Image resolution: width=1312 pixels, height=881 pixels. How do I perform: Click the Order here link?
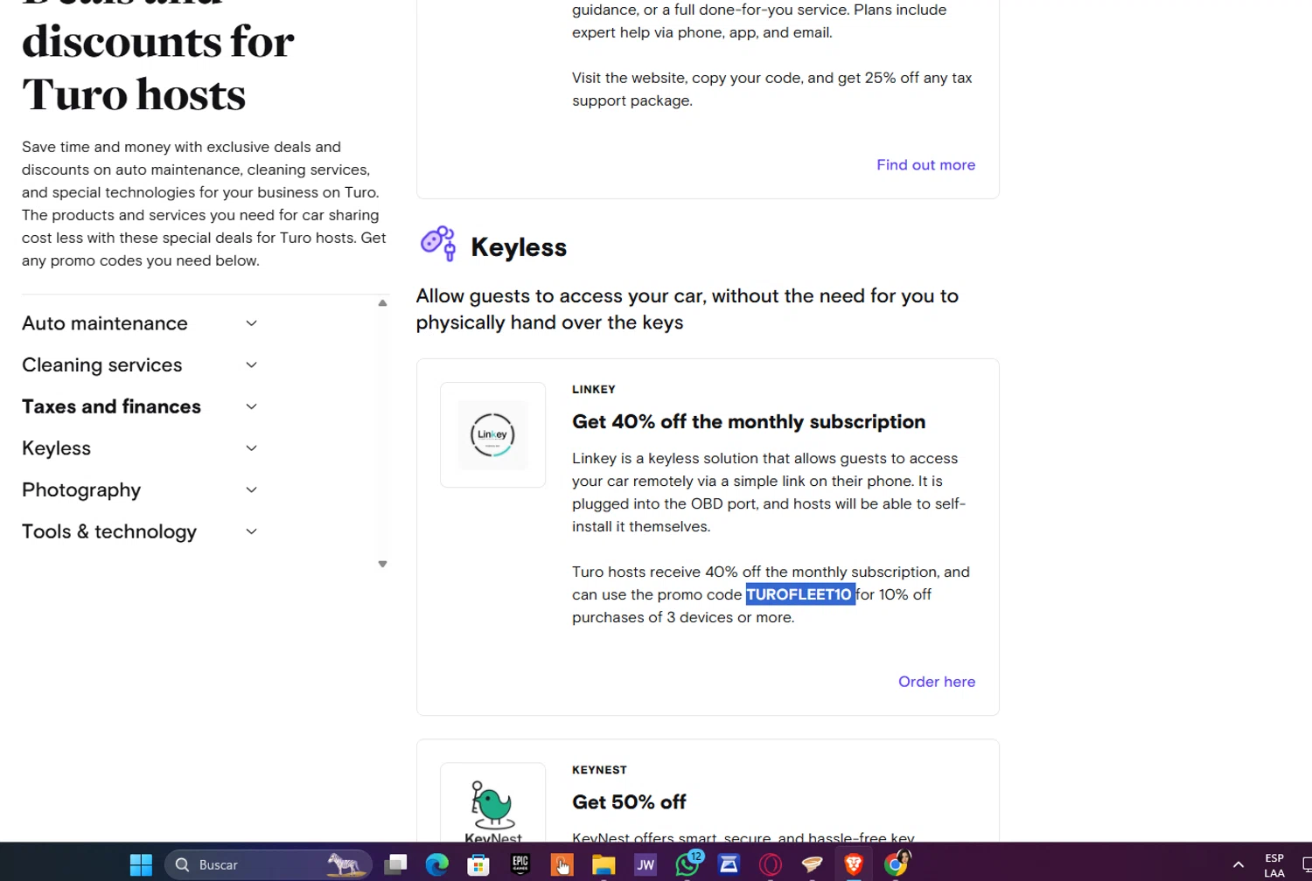pyautogui.click(x=937, y=682)
